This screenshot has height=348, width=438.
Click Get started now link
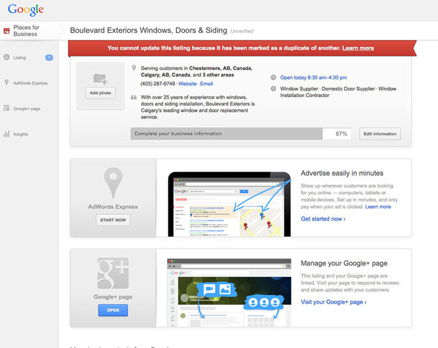[323, 219]
